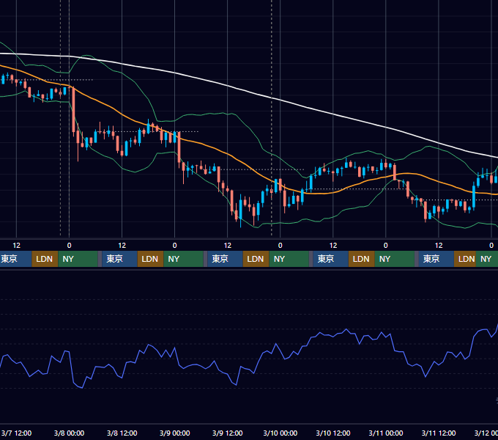Click the 3/8 12:00 date label
498x440 pixels.
coord(122,433)
